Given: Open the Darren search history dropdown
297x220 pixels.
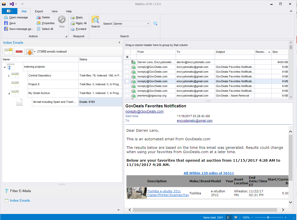Looking at the screenshot, I should 148,23.
